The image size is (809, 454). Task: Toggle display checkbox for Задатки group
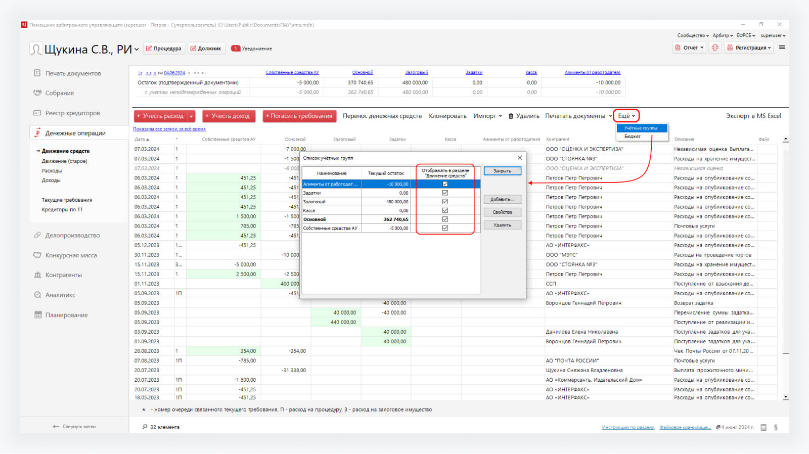(x=445, y=193)
